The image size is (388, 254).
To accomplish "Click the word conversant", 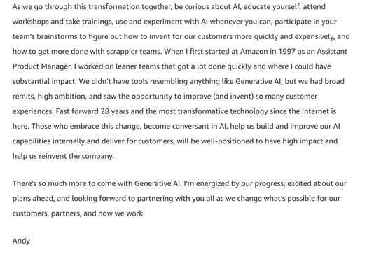I will (190, 127).
